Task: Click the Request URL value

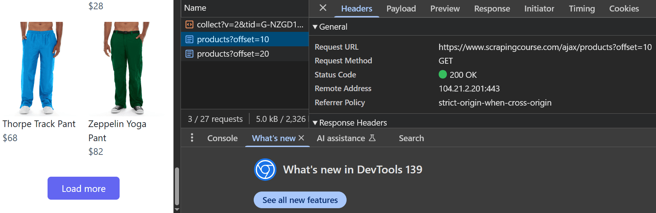Action: pos(545,47)
